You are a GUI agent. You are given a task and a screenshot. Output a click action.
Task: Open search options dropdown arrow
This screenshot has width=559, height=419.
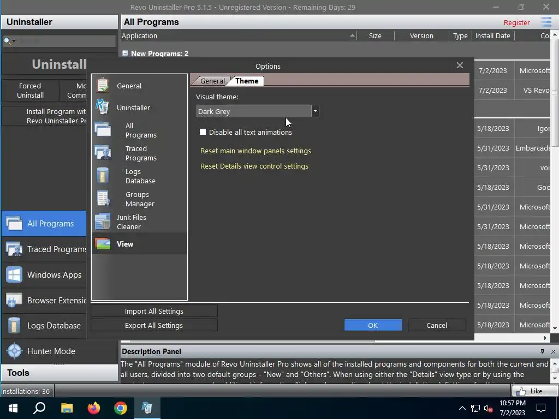coord(14,41)
